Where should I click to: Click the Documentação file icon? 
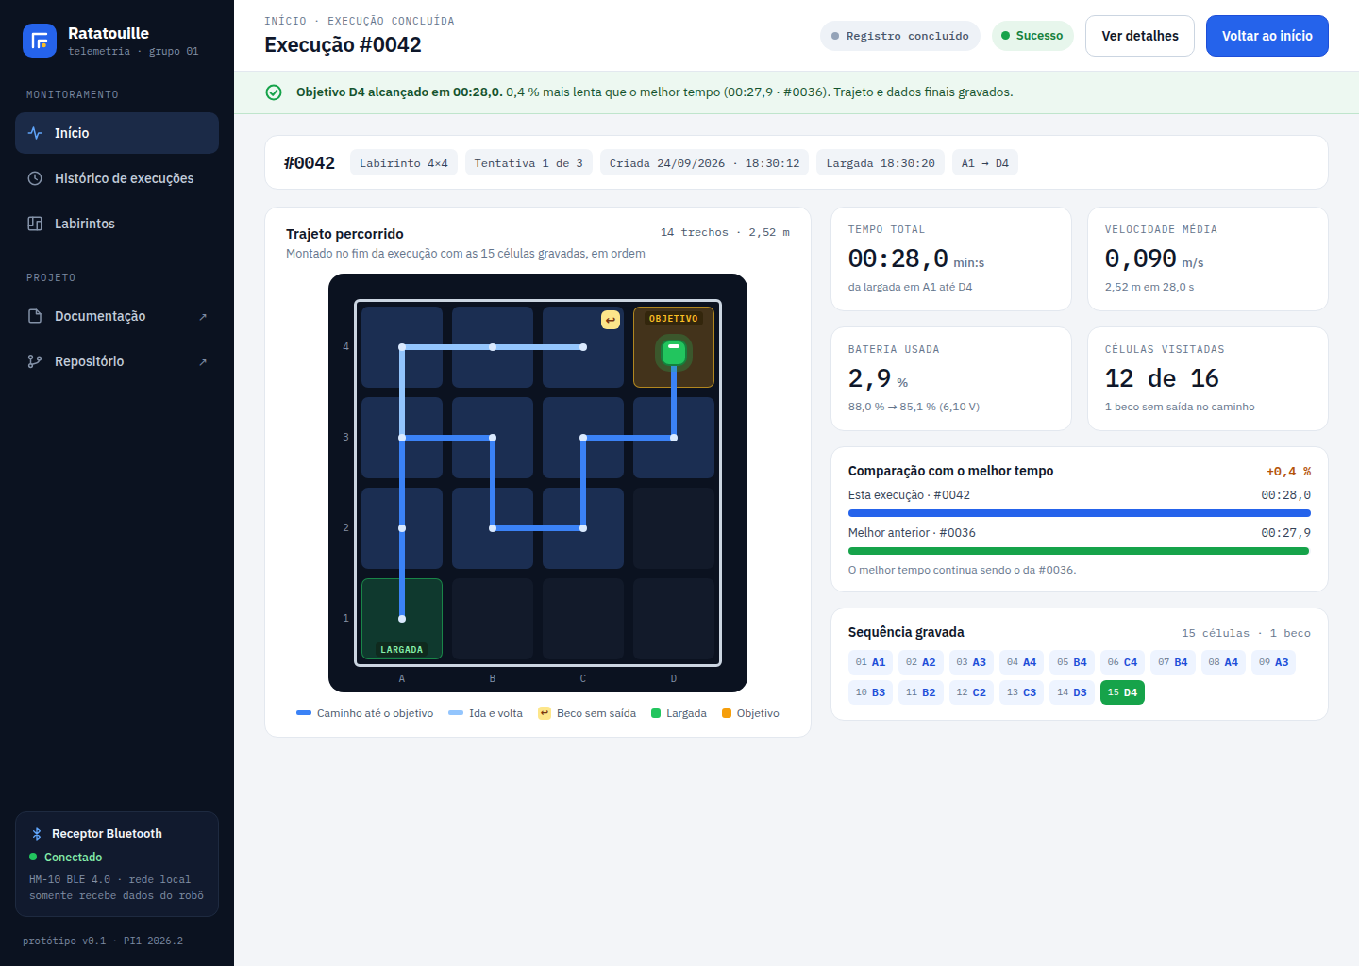pos(35,316)
